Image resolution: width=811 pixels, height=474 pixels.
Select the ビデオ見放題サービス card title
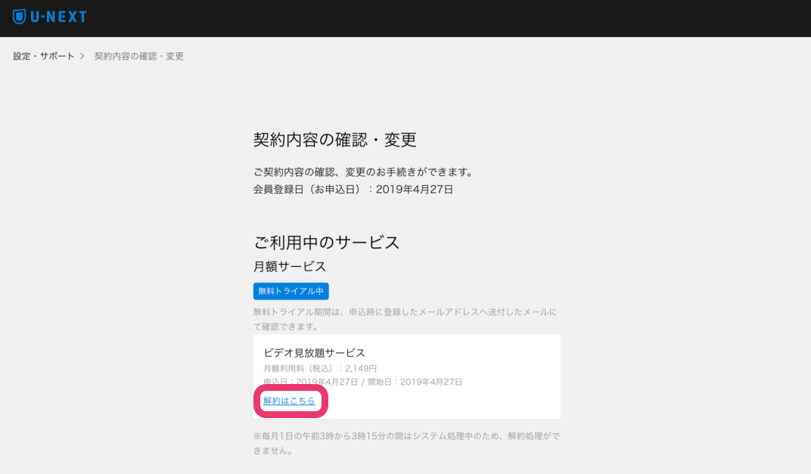(314, 353)
